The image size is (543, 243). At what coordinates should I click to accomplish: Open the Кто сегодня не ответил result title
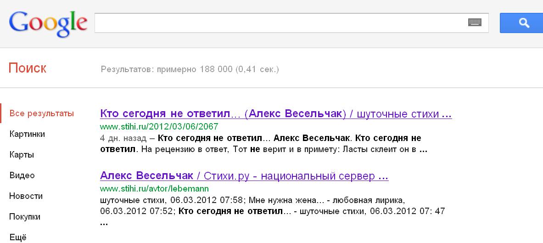click(x=275, y=113)
